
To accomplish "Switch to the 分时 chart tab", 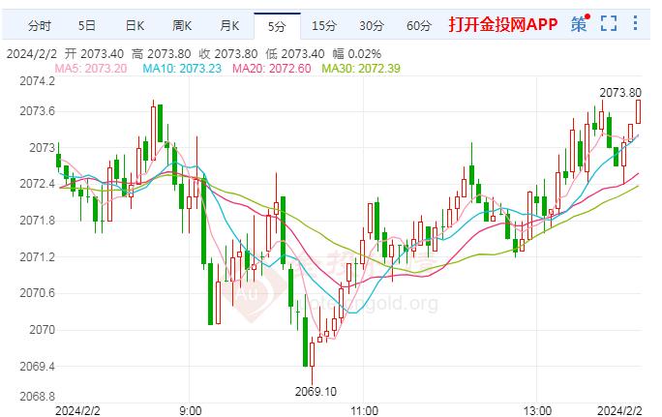I will (x=40, y=26).
